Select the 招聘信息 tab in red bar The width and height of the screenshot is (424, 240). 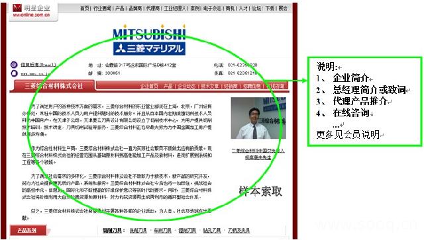[252, 86]
